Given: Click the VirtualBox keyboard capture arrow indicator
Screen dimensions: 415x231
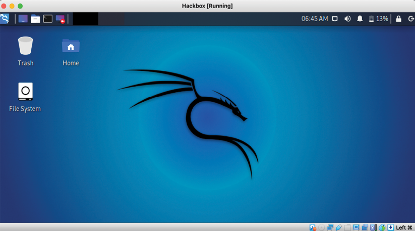Looking at the screenshot, I should pyautogui.click(x=391, y=227).
